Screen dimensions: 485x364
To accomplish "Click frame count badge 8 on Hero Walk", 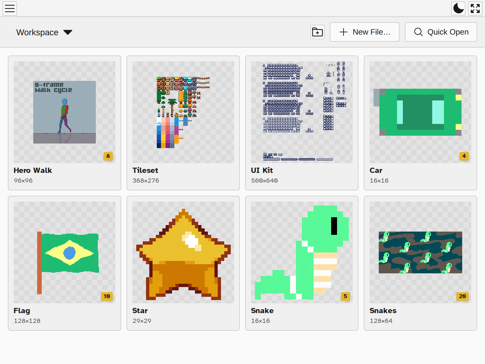I will pyautogui.click(x=108, y=156).
